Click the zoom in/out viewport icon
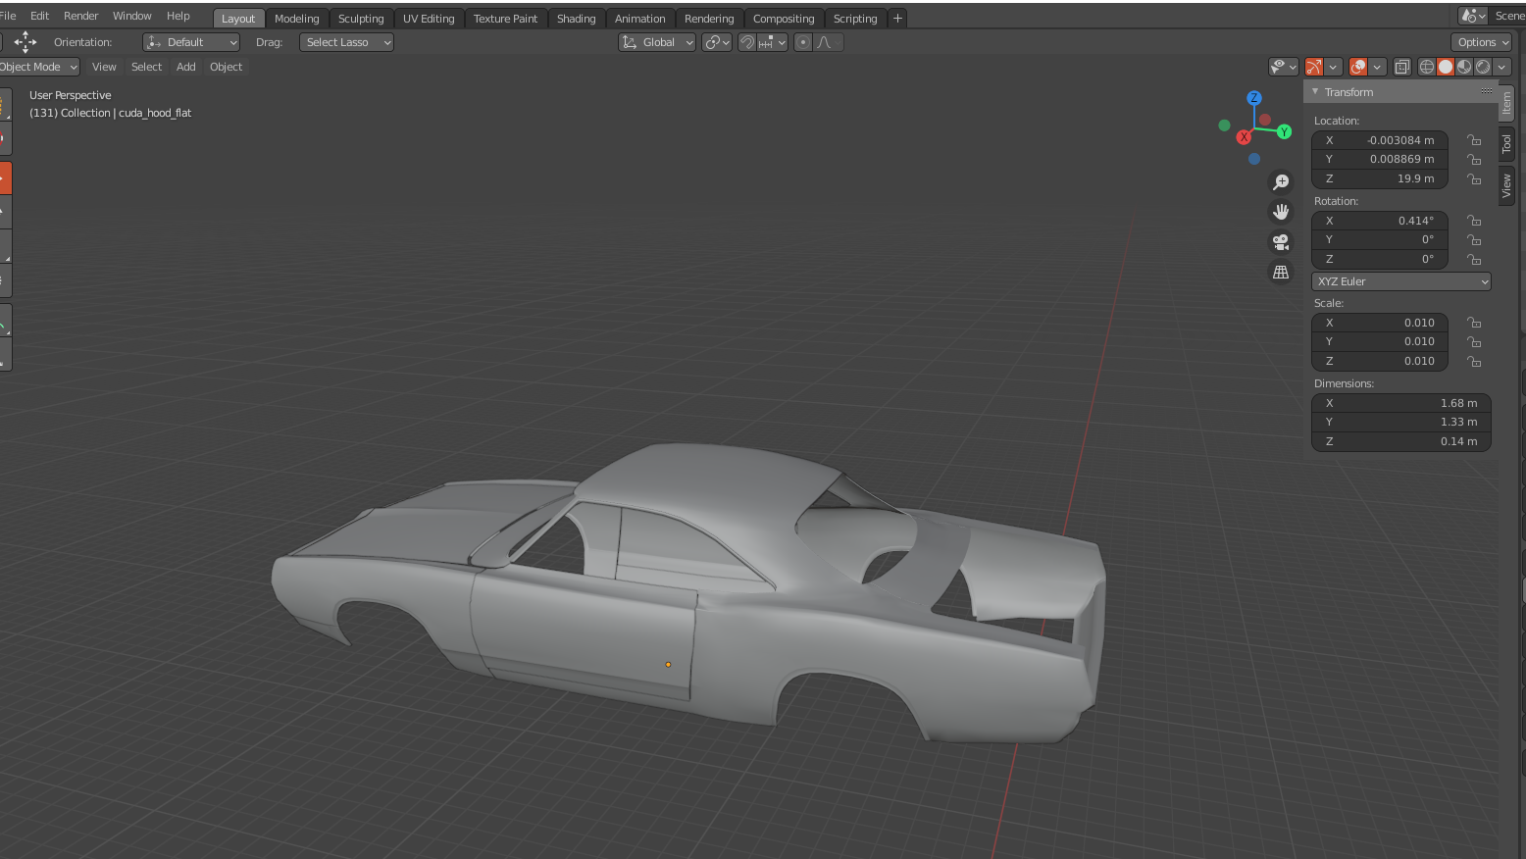 coord(1281,182)
